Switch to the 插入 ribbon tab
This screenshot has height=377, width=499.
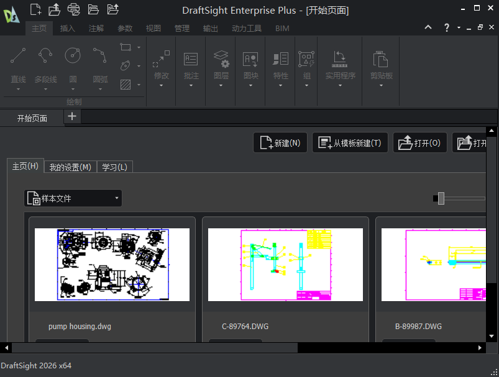68,29
